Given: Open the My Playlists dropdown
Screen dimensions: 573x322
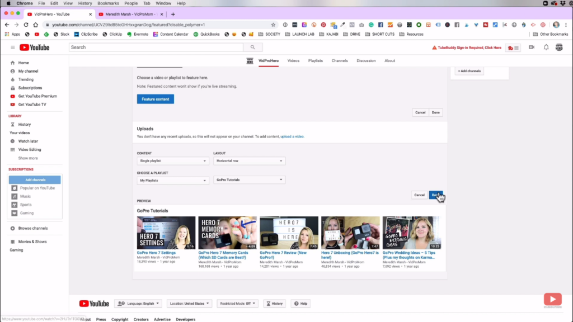Looking at the screenshot, I should pyautogui.click(x=172, y=181).
